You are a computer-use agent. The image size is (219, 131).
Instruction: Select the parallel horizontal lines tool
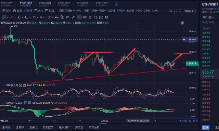[34, 17]
